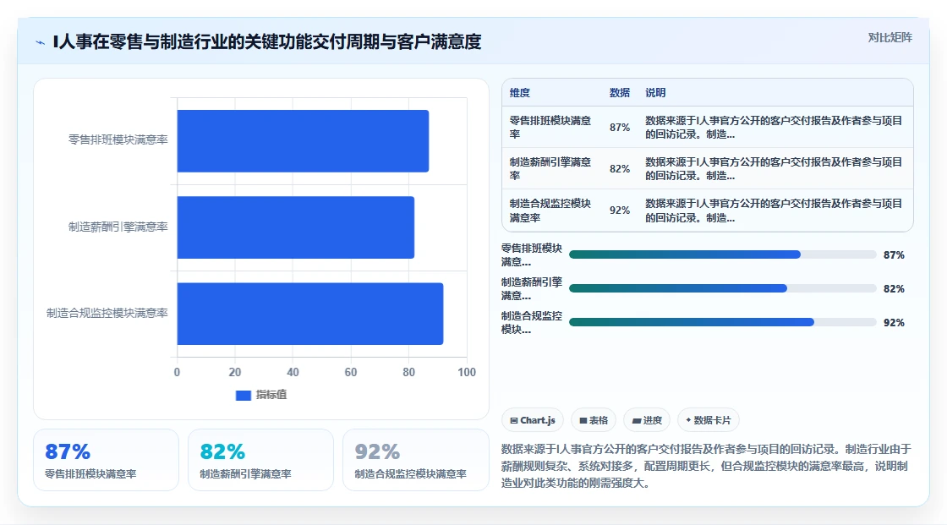The image size is (947, 525).
Task: Click the 指标值 legend label
Action: [x=271, y=395]
